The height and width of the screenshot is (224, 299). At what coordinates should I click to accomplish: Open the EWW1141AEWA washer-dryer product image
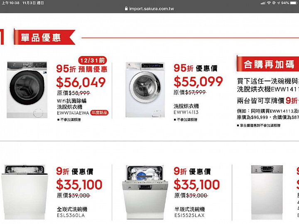(27, 90)
